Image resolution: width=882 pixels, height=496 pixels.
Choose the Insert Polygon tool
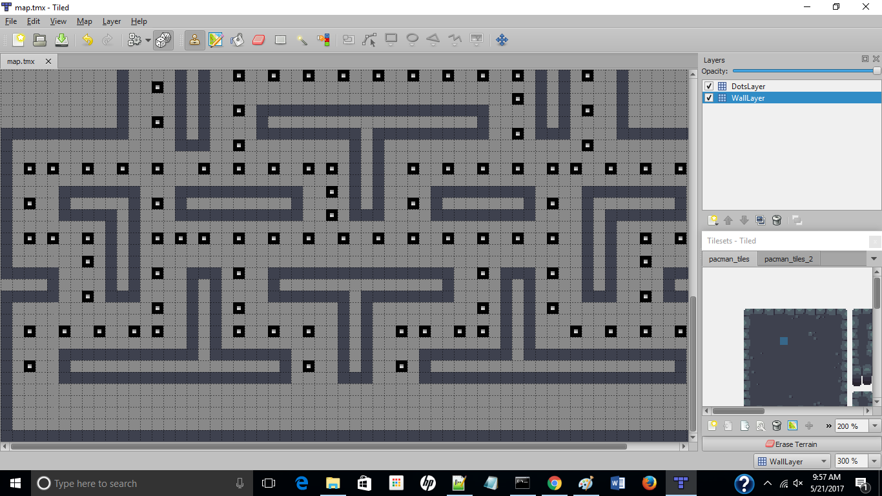(x=433, y=40)
